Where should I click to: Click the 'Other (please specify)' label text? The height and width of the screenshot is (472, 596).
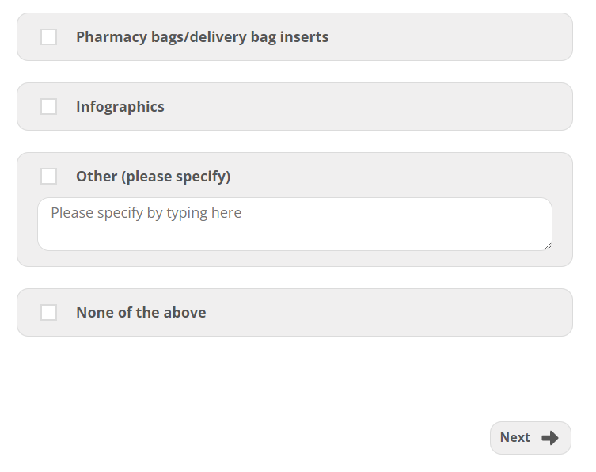[153, 177]
